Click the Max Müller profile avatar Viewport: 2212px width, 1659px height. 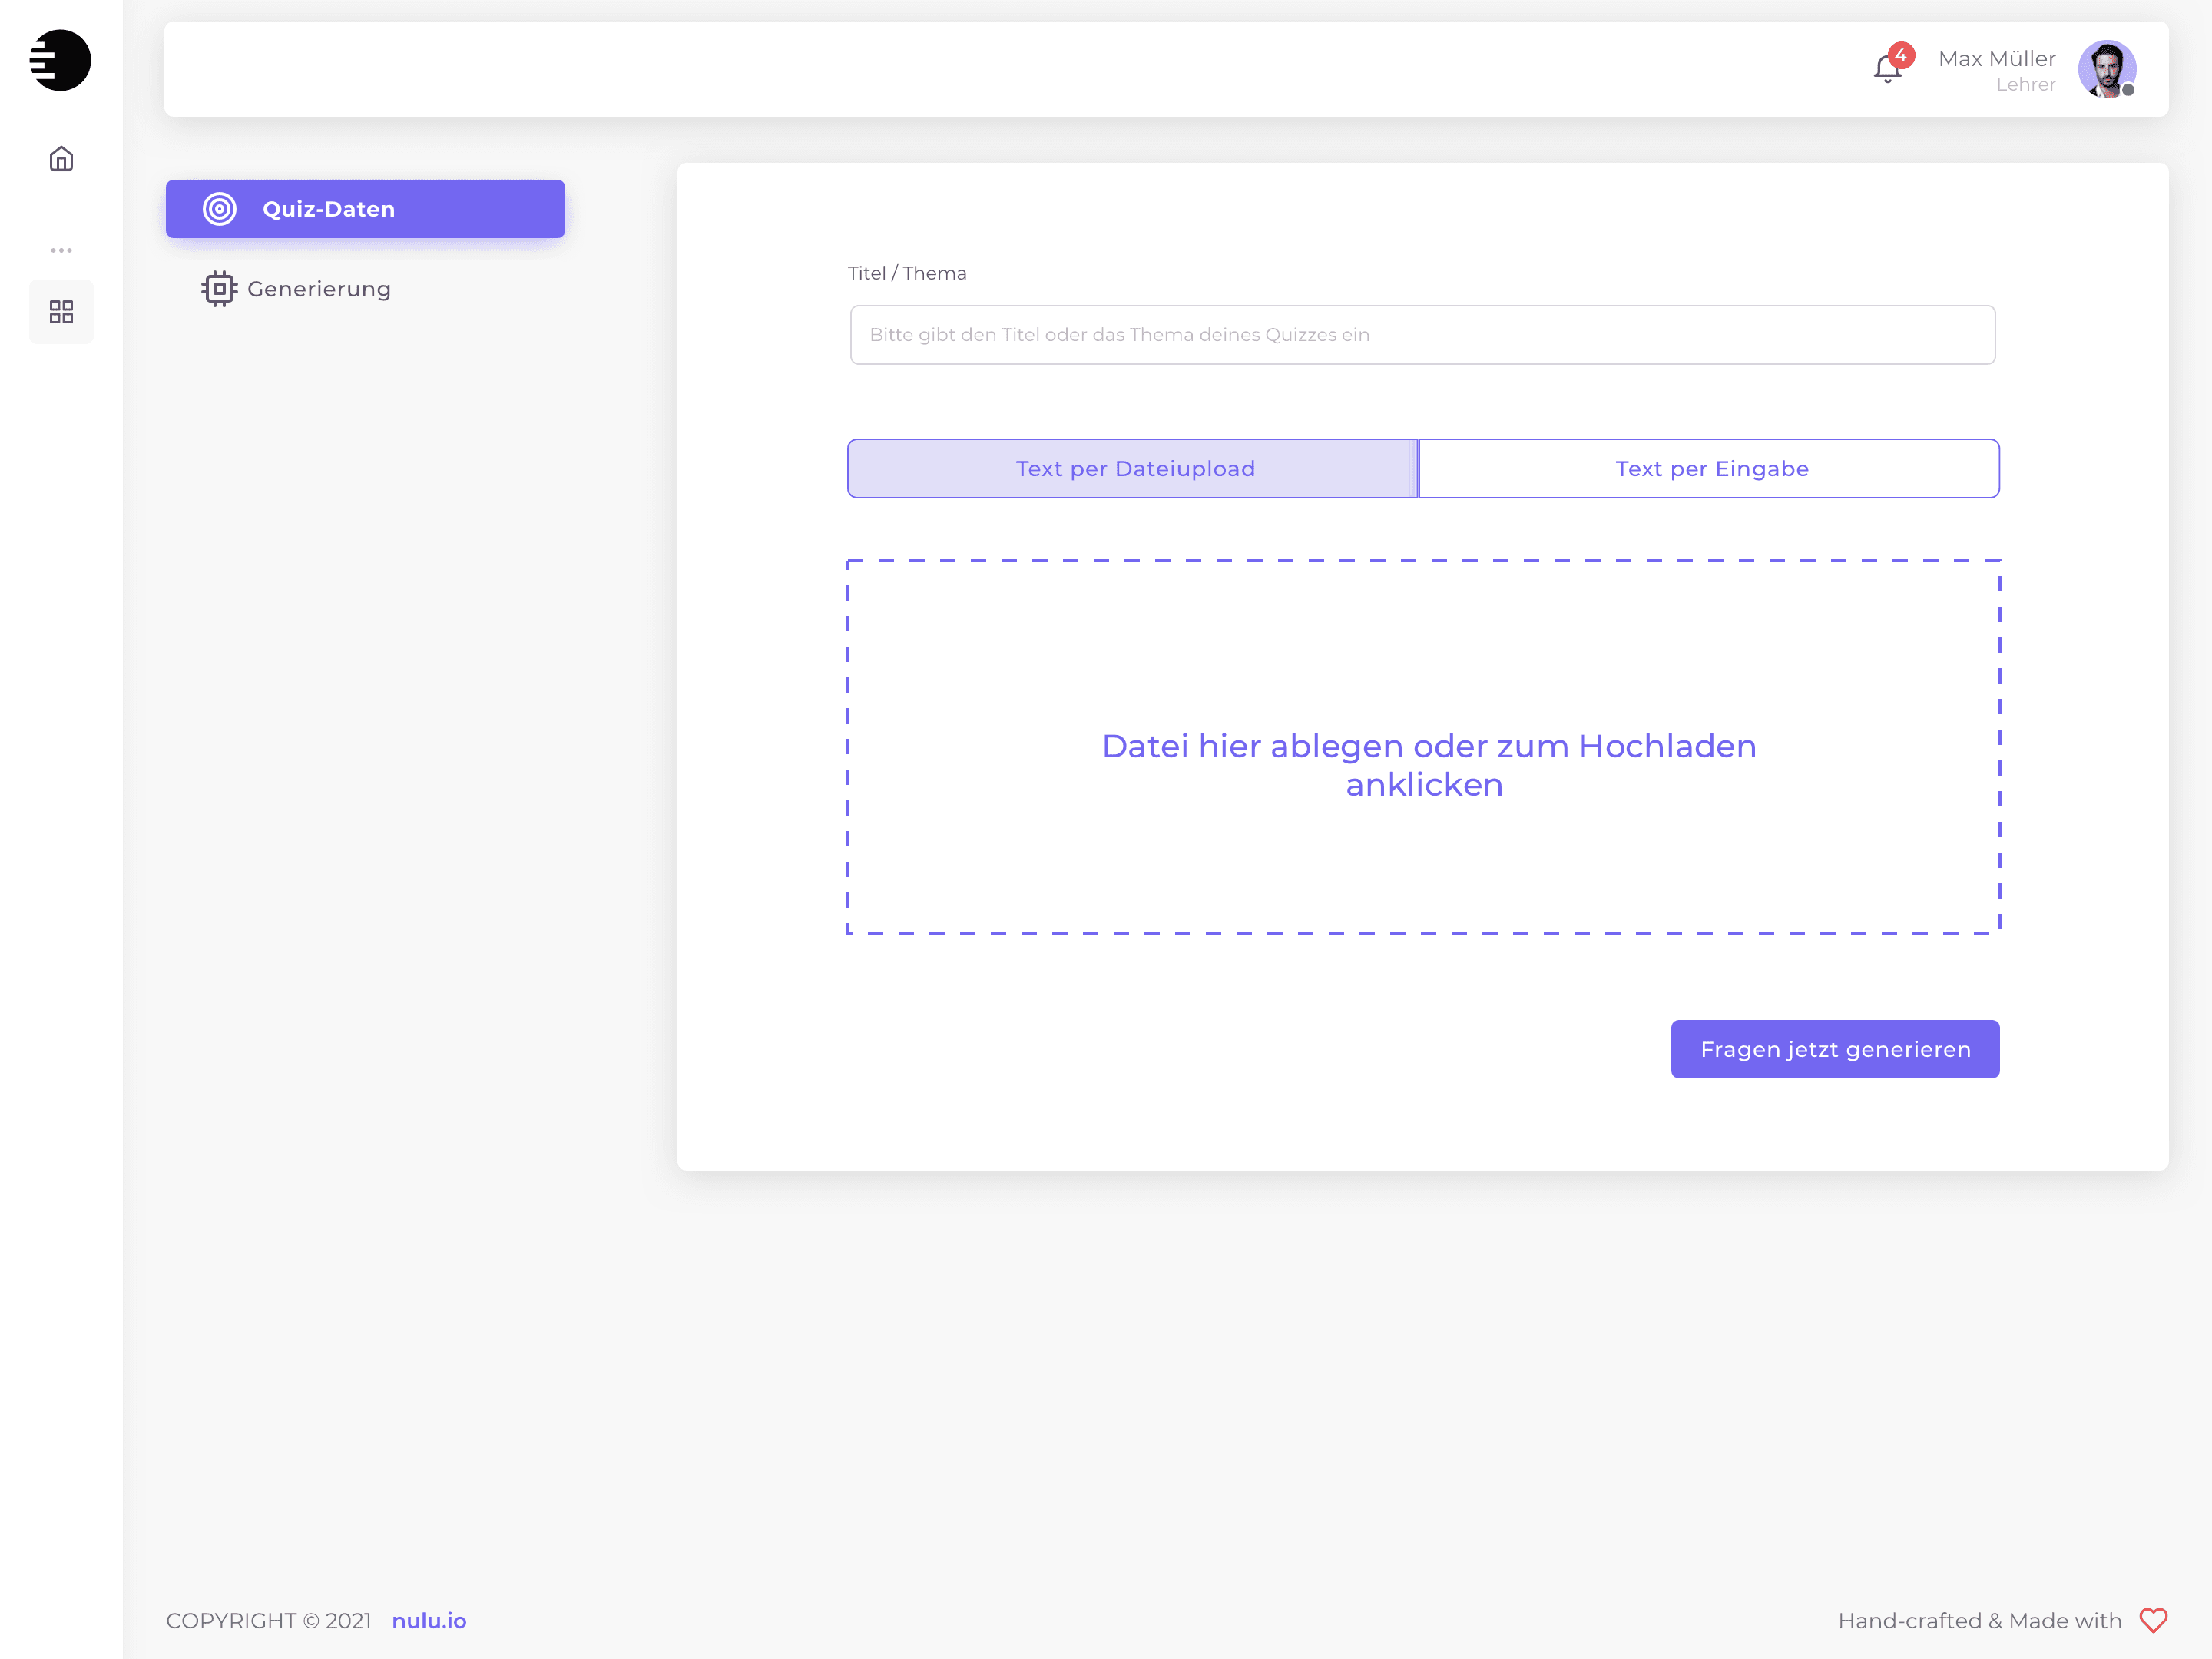[x=2106, y=69]
